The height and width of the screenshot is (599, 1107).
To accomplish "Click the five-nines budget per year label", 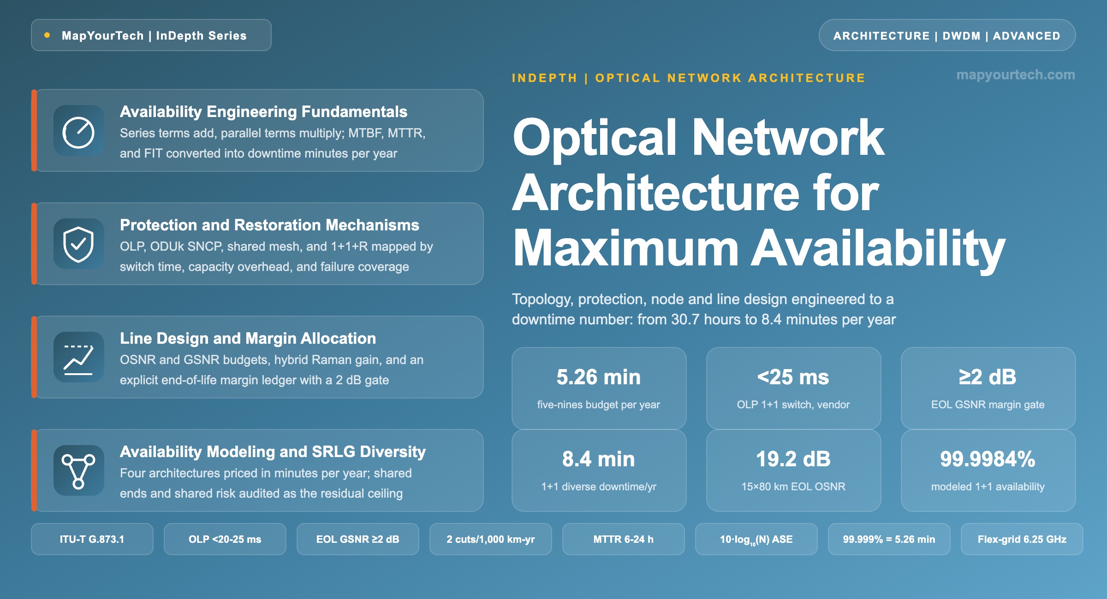I will [x=599, y=405].
